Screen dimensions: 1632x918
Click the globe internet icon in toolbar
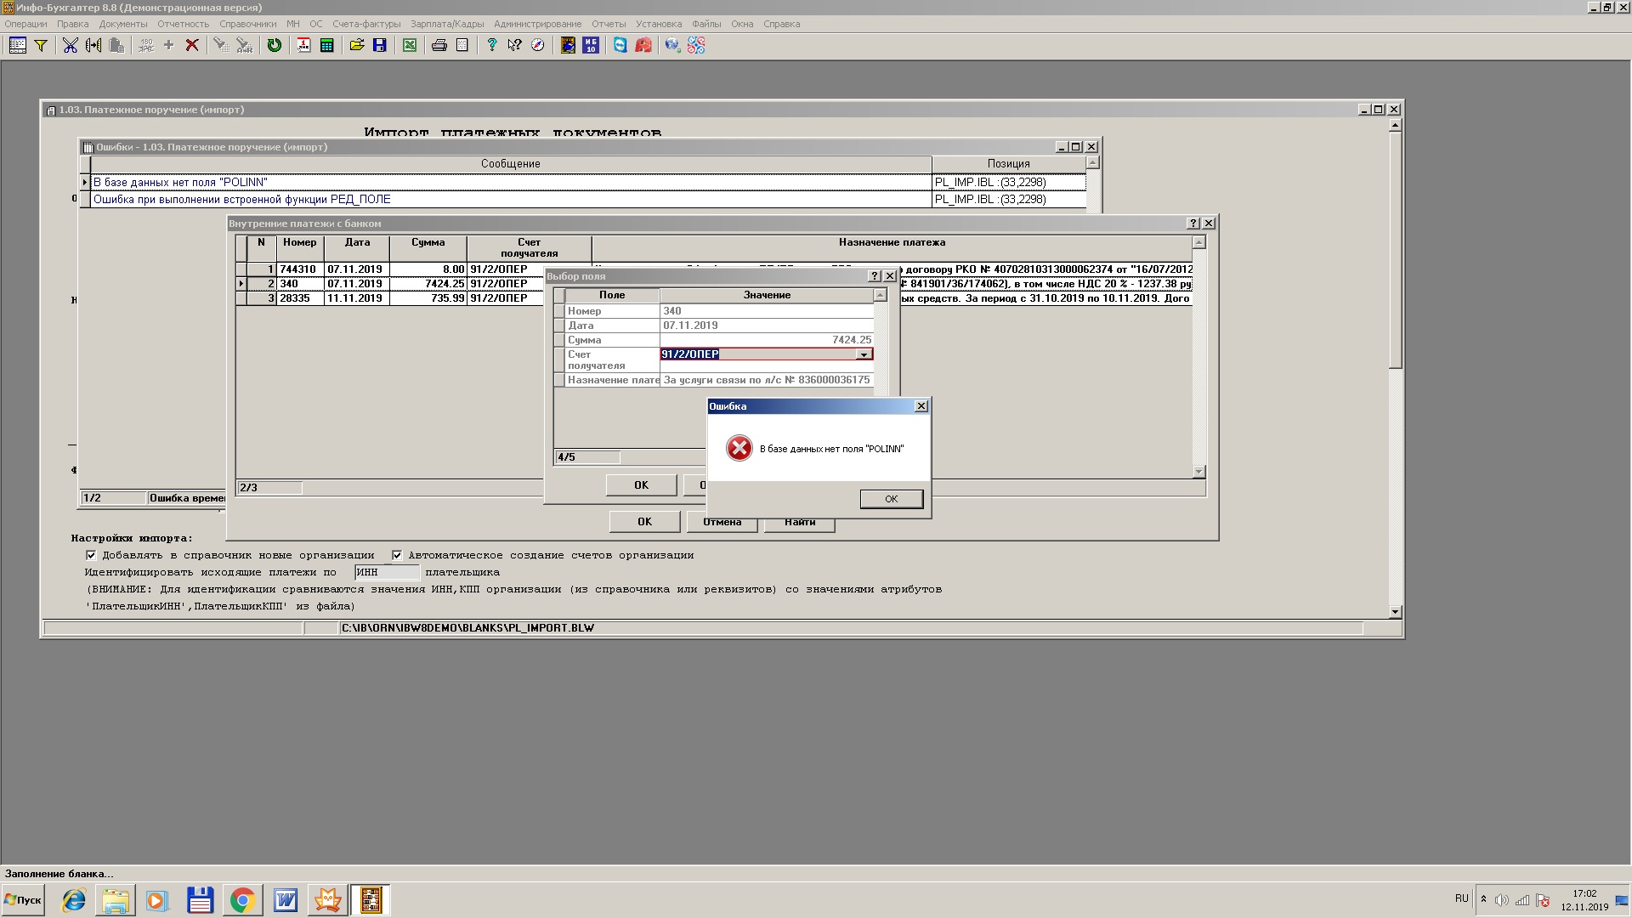click(672, 45)
